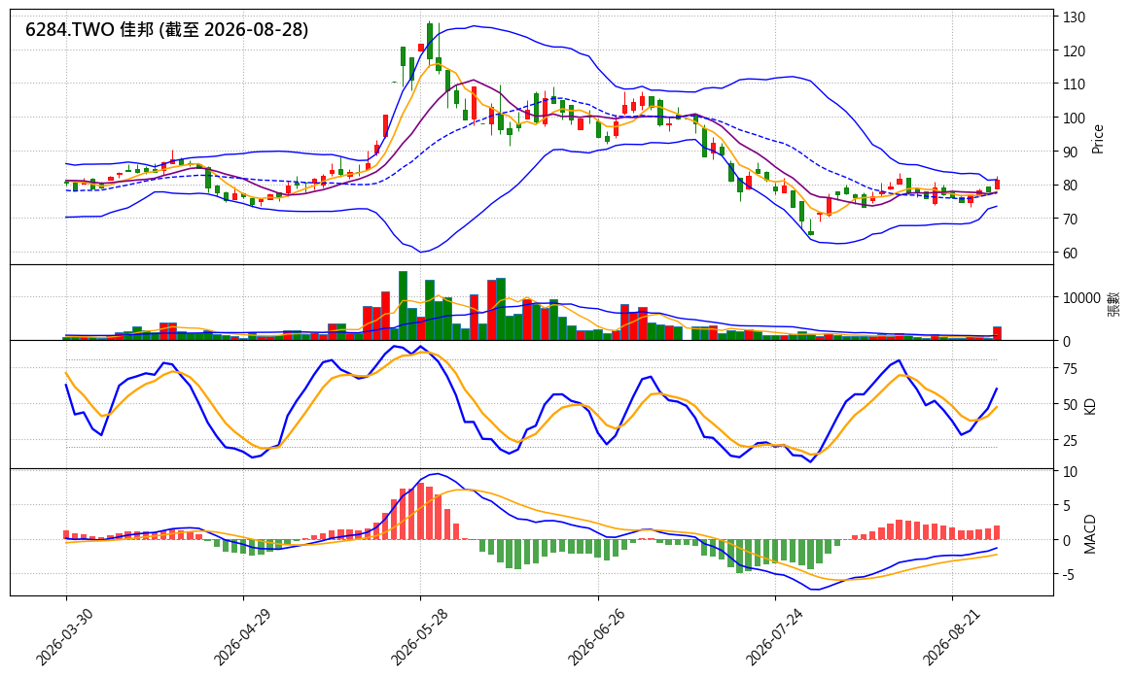Click the MACD axis label
Screen dimensions: 1131x678
[x=1090, y=534]
